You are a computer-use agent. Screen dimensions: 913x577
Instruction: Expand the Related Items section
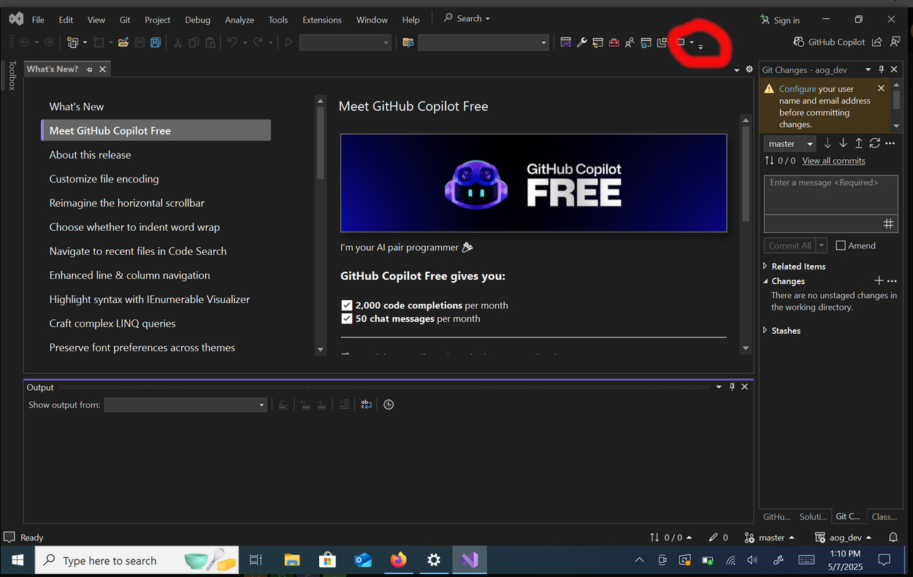[765, 266]
